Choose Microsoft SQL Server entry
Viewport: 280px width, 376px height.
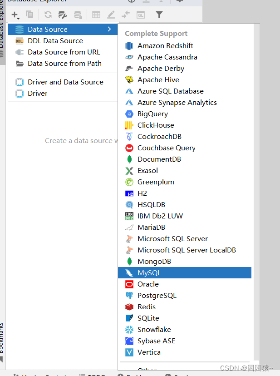pos(185,238)
